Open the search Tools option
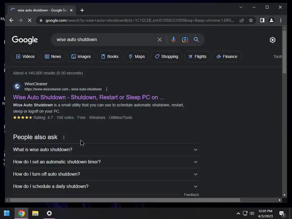This screenshot has height=219, width=292. pyautogui.click(x=277, y=56)
